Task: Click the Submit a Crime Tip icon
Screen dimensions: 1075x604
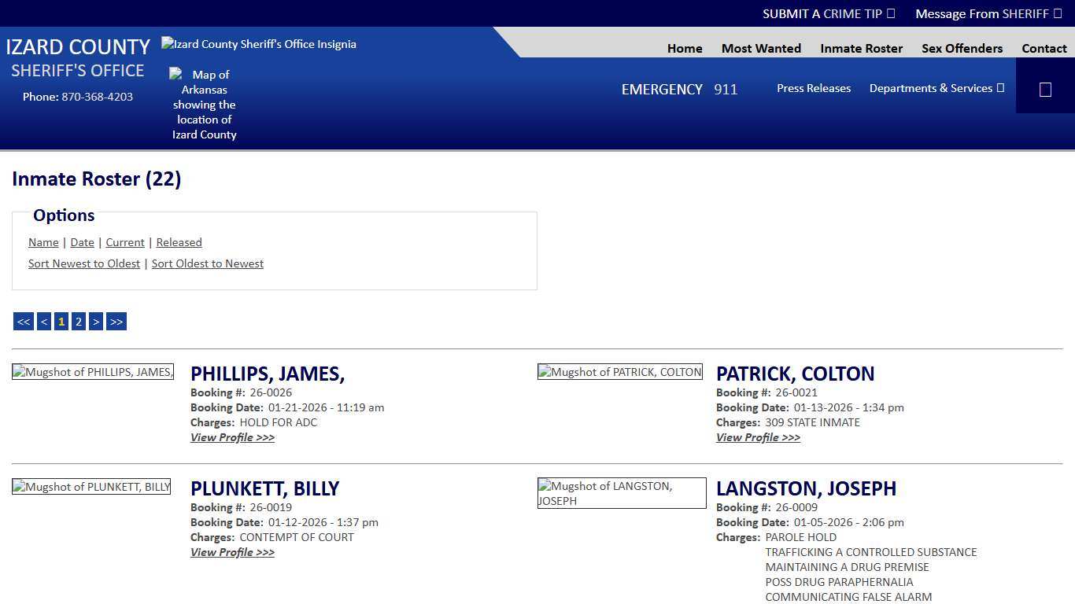Action: pos(890,13)
